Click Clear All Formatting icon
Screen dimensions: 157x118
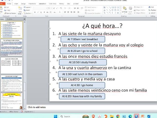[61, 8]
